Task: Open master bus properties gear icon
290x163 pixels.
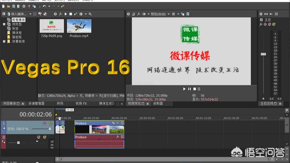Action: (x=261, y=14)
